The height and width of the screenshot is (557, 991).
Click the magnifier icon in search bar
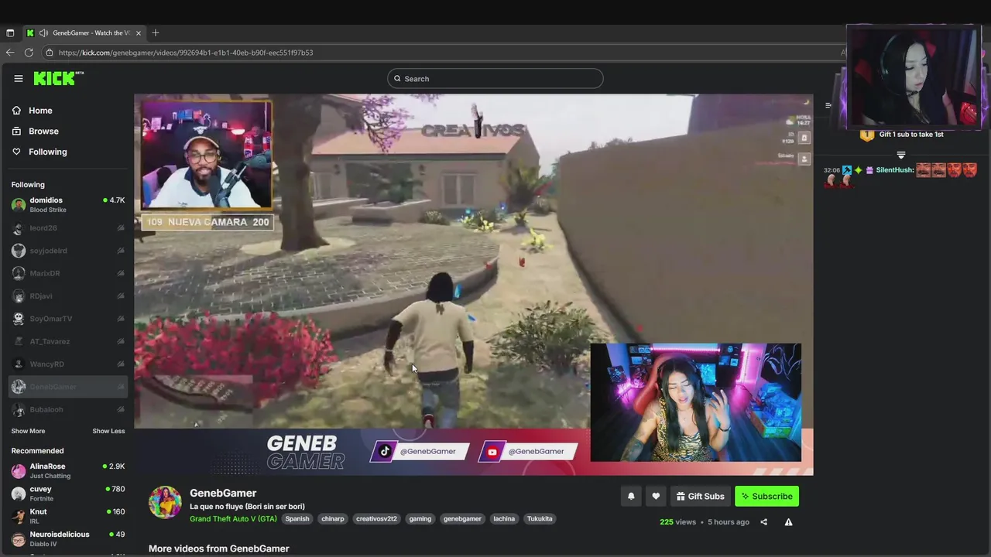(x=397, y=79)
